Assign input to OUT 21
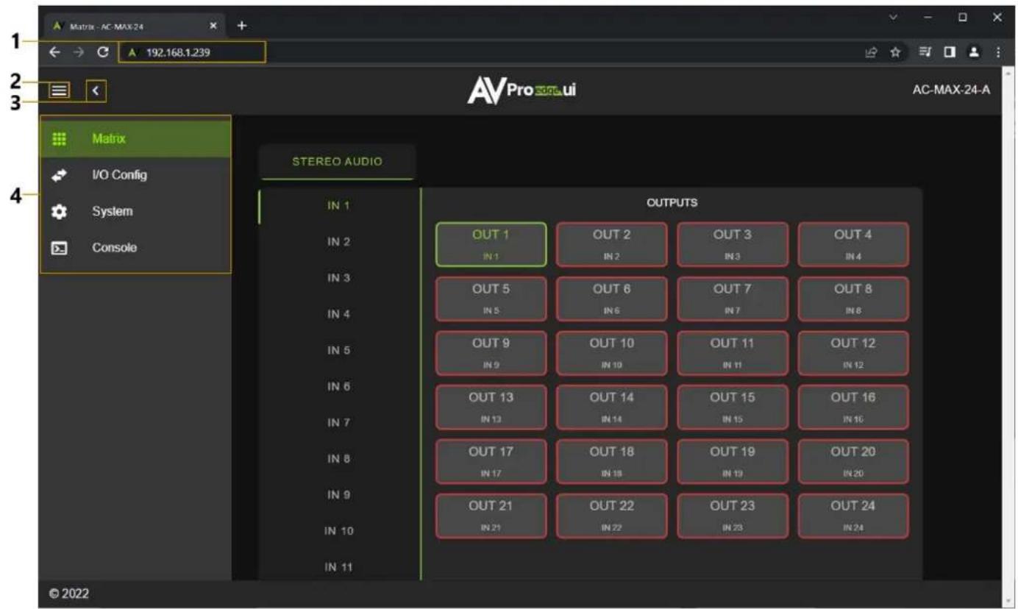This screenshot has width=1018, height=609. (x=491, y=516)
